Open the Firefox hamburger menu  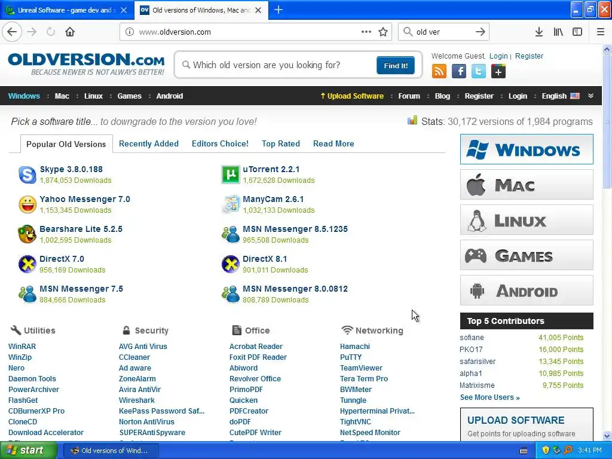[x=601, y=32]
